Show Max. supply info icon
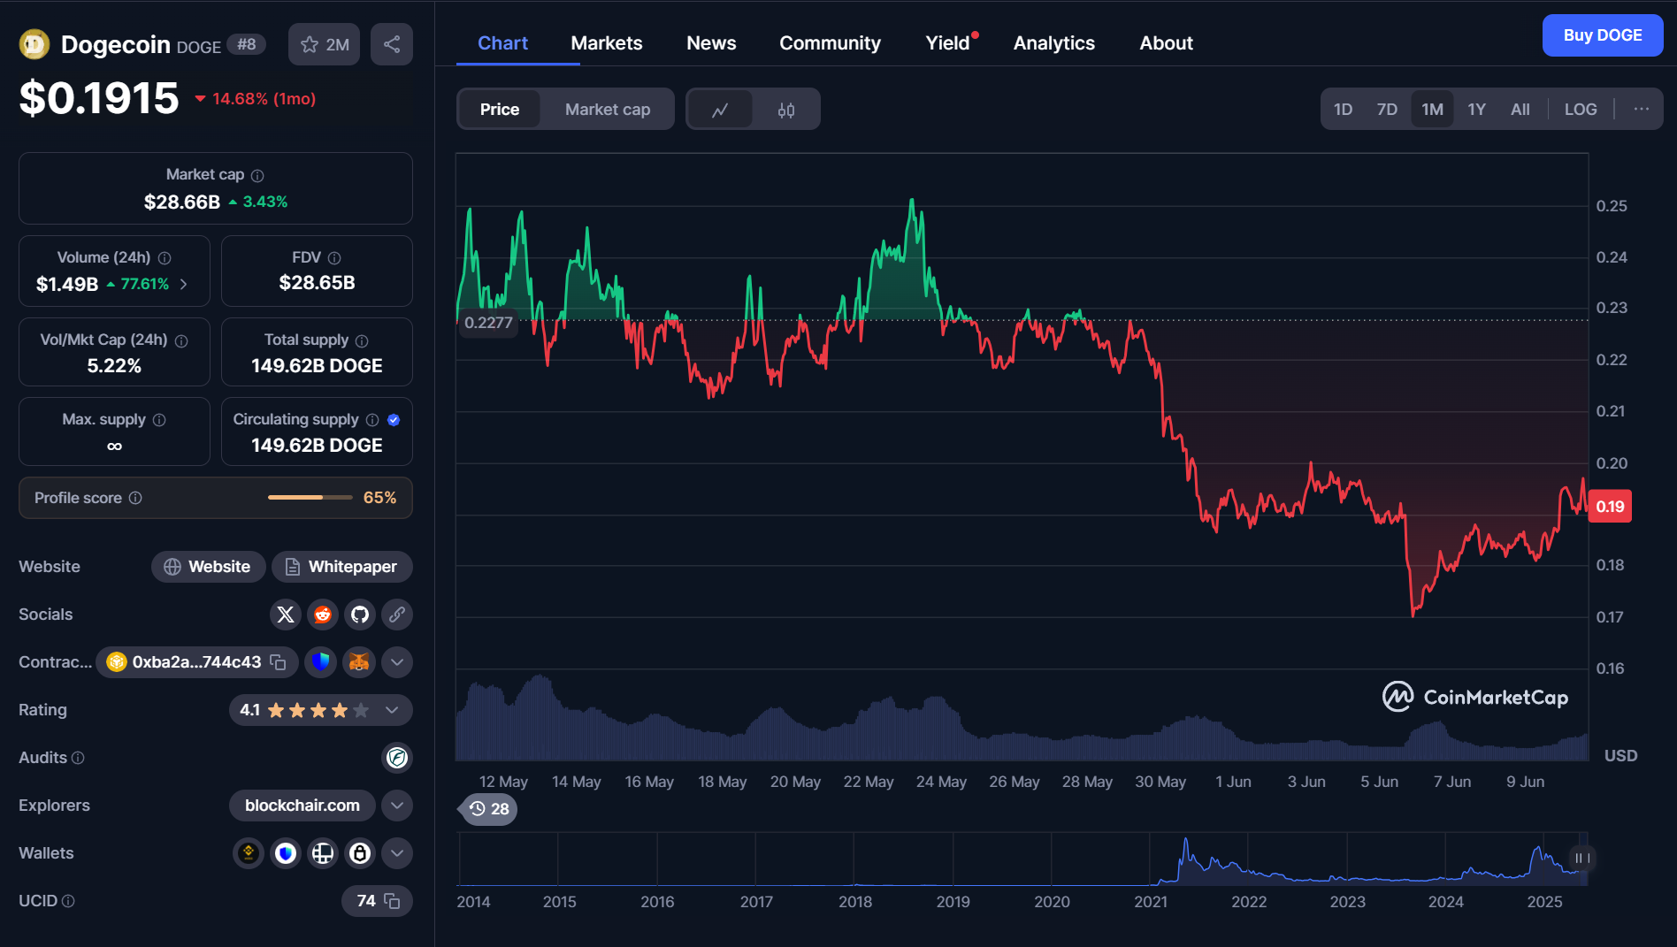This screenshot has width=1677, height=947. point(159,420)
